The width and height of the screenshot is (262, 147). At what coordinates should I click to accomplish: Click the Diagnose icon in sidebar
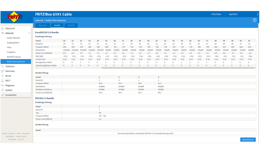point(3,85)
